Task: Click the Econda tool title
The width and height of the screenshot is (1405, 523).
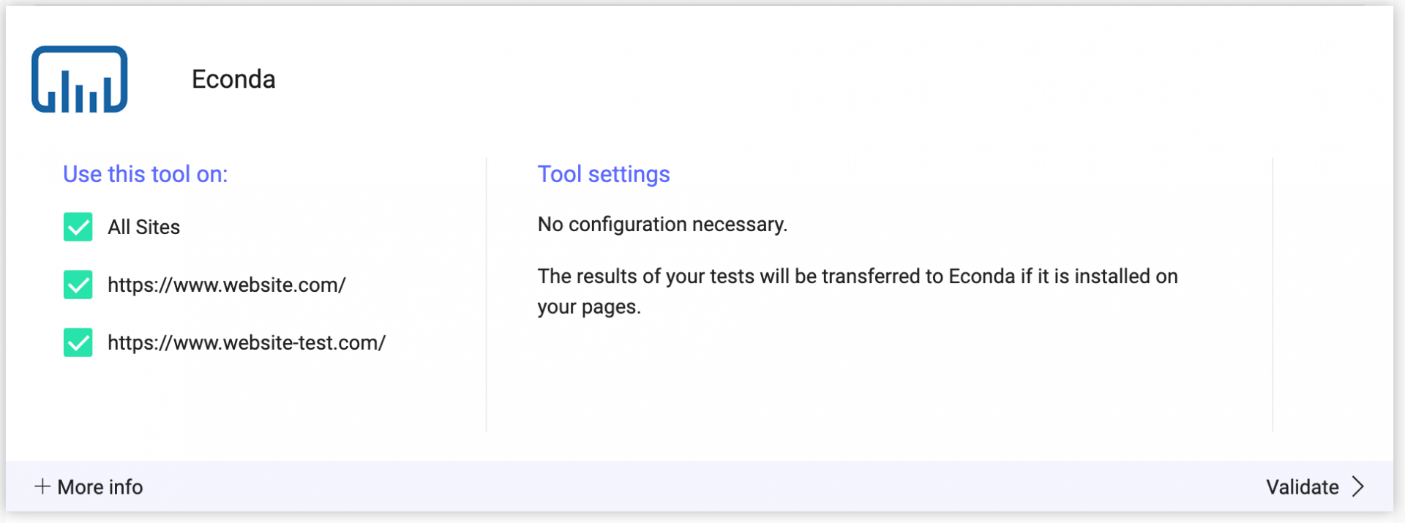Action: pyautogui.click(x=233, y=79)
